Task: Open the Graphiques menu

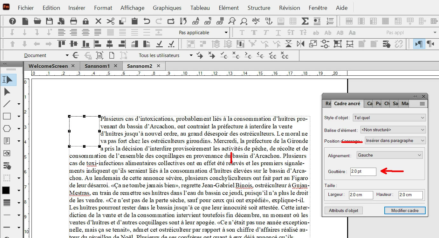Action: click(167, 8)
